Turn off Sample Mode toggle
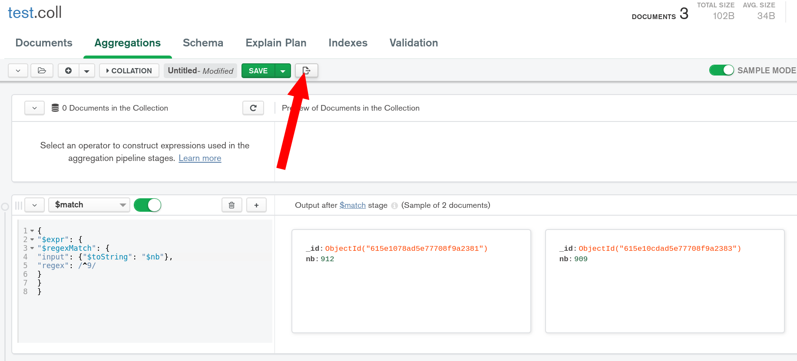 (x=721, y=70)
